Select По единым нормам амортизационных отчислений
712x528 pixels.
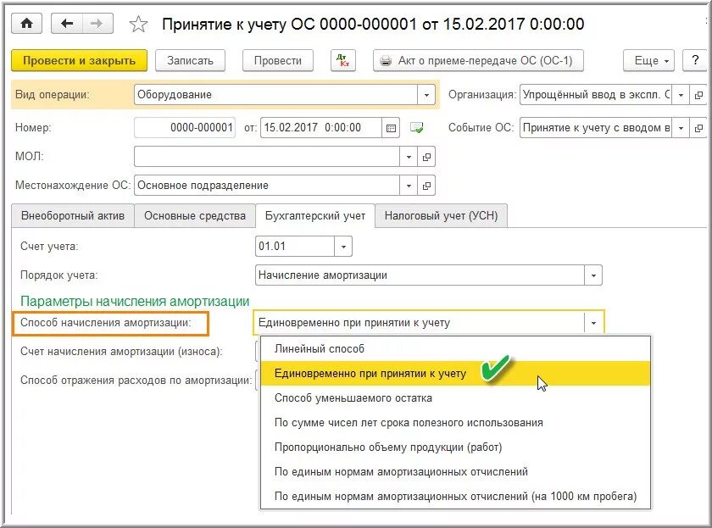click(455, 472)
